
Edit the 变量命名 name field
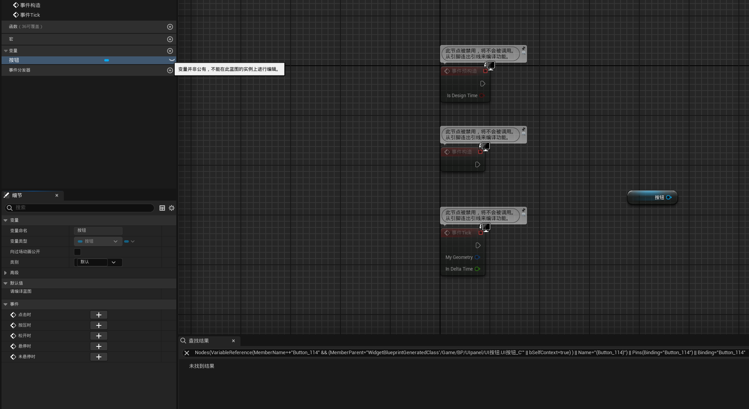pos(98,231)
